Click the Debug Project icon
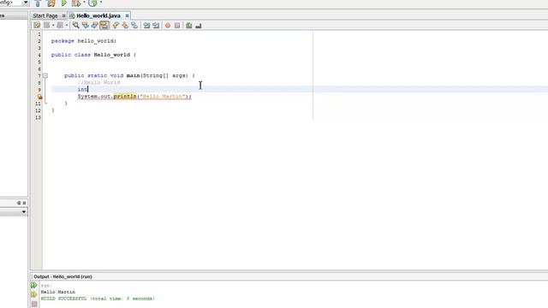 coord(76,3)
